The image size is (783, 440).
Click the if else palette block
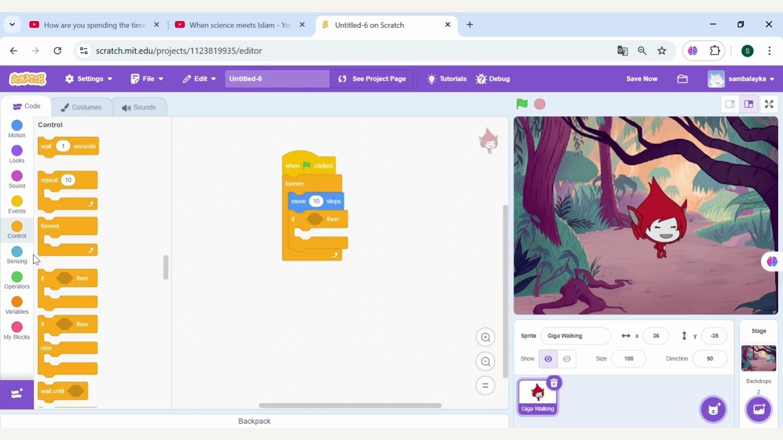67,345
